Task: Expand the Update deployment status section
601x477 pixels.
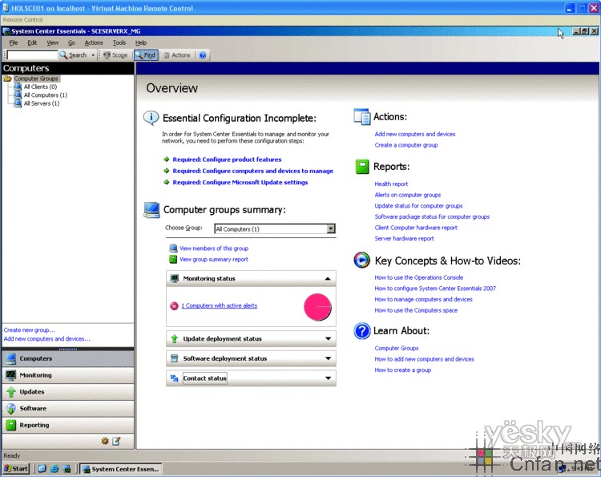Action: pos(328,339)
